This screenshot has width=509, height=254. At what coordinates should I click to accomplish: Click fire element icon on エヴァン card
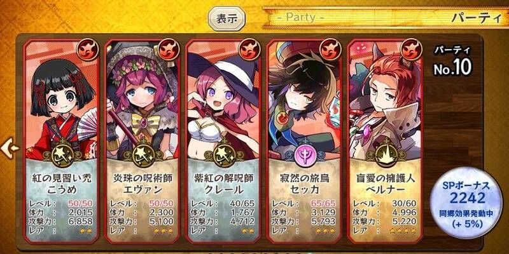click(x=169, y=50)
